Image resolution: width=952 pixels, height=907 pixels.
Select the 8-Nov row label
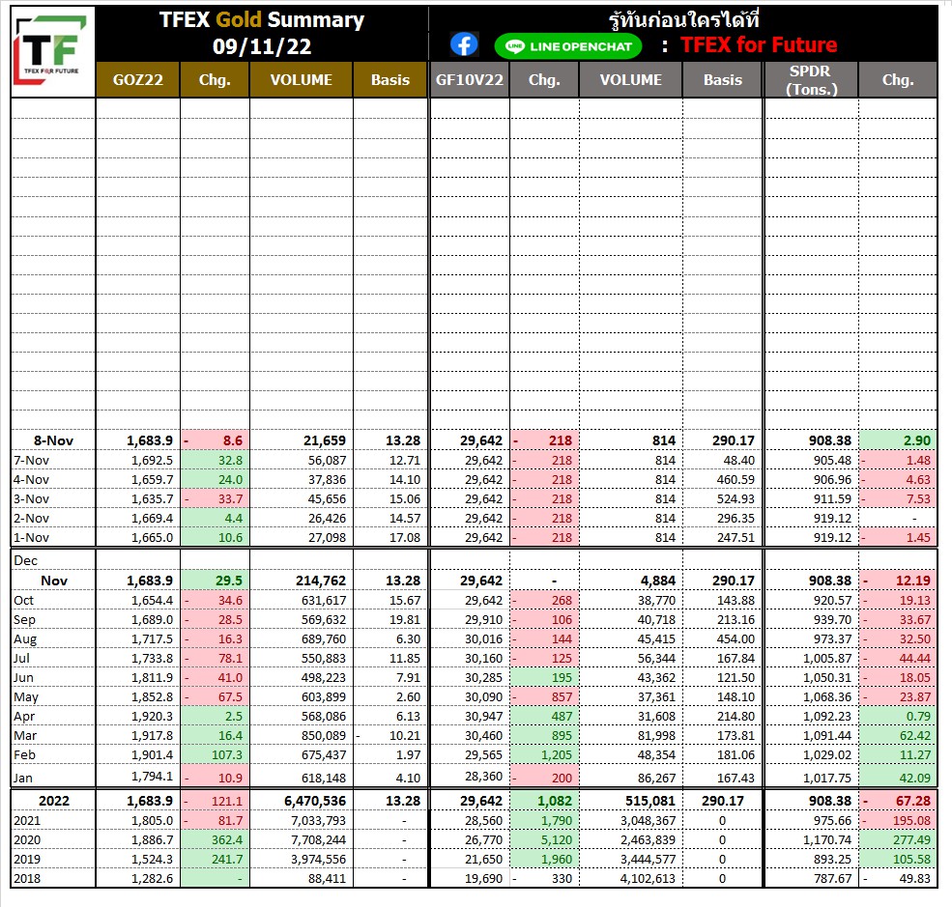point(53,440)
